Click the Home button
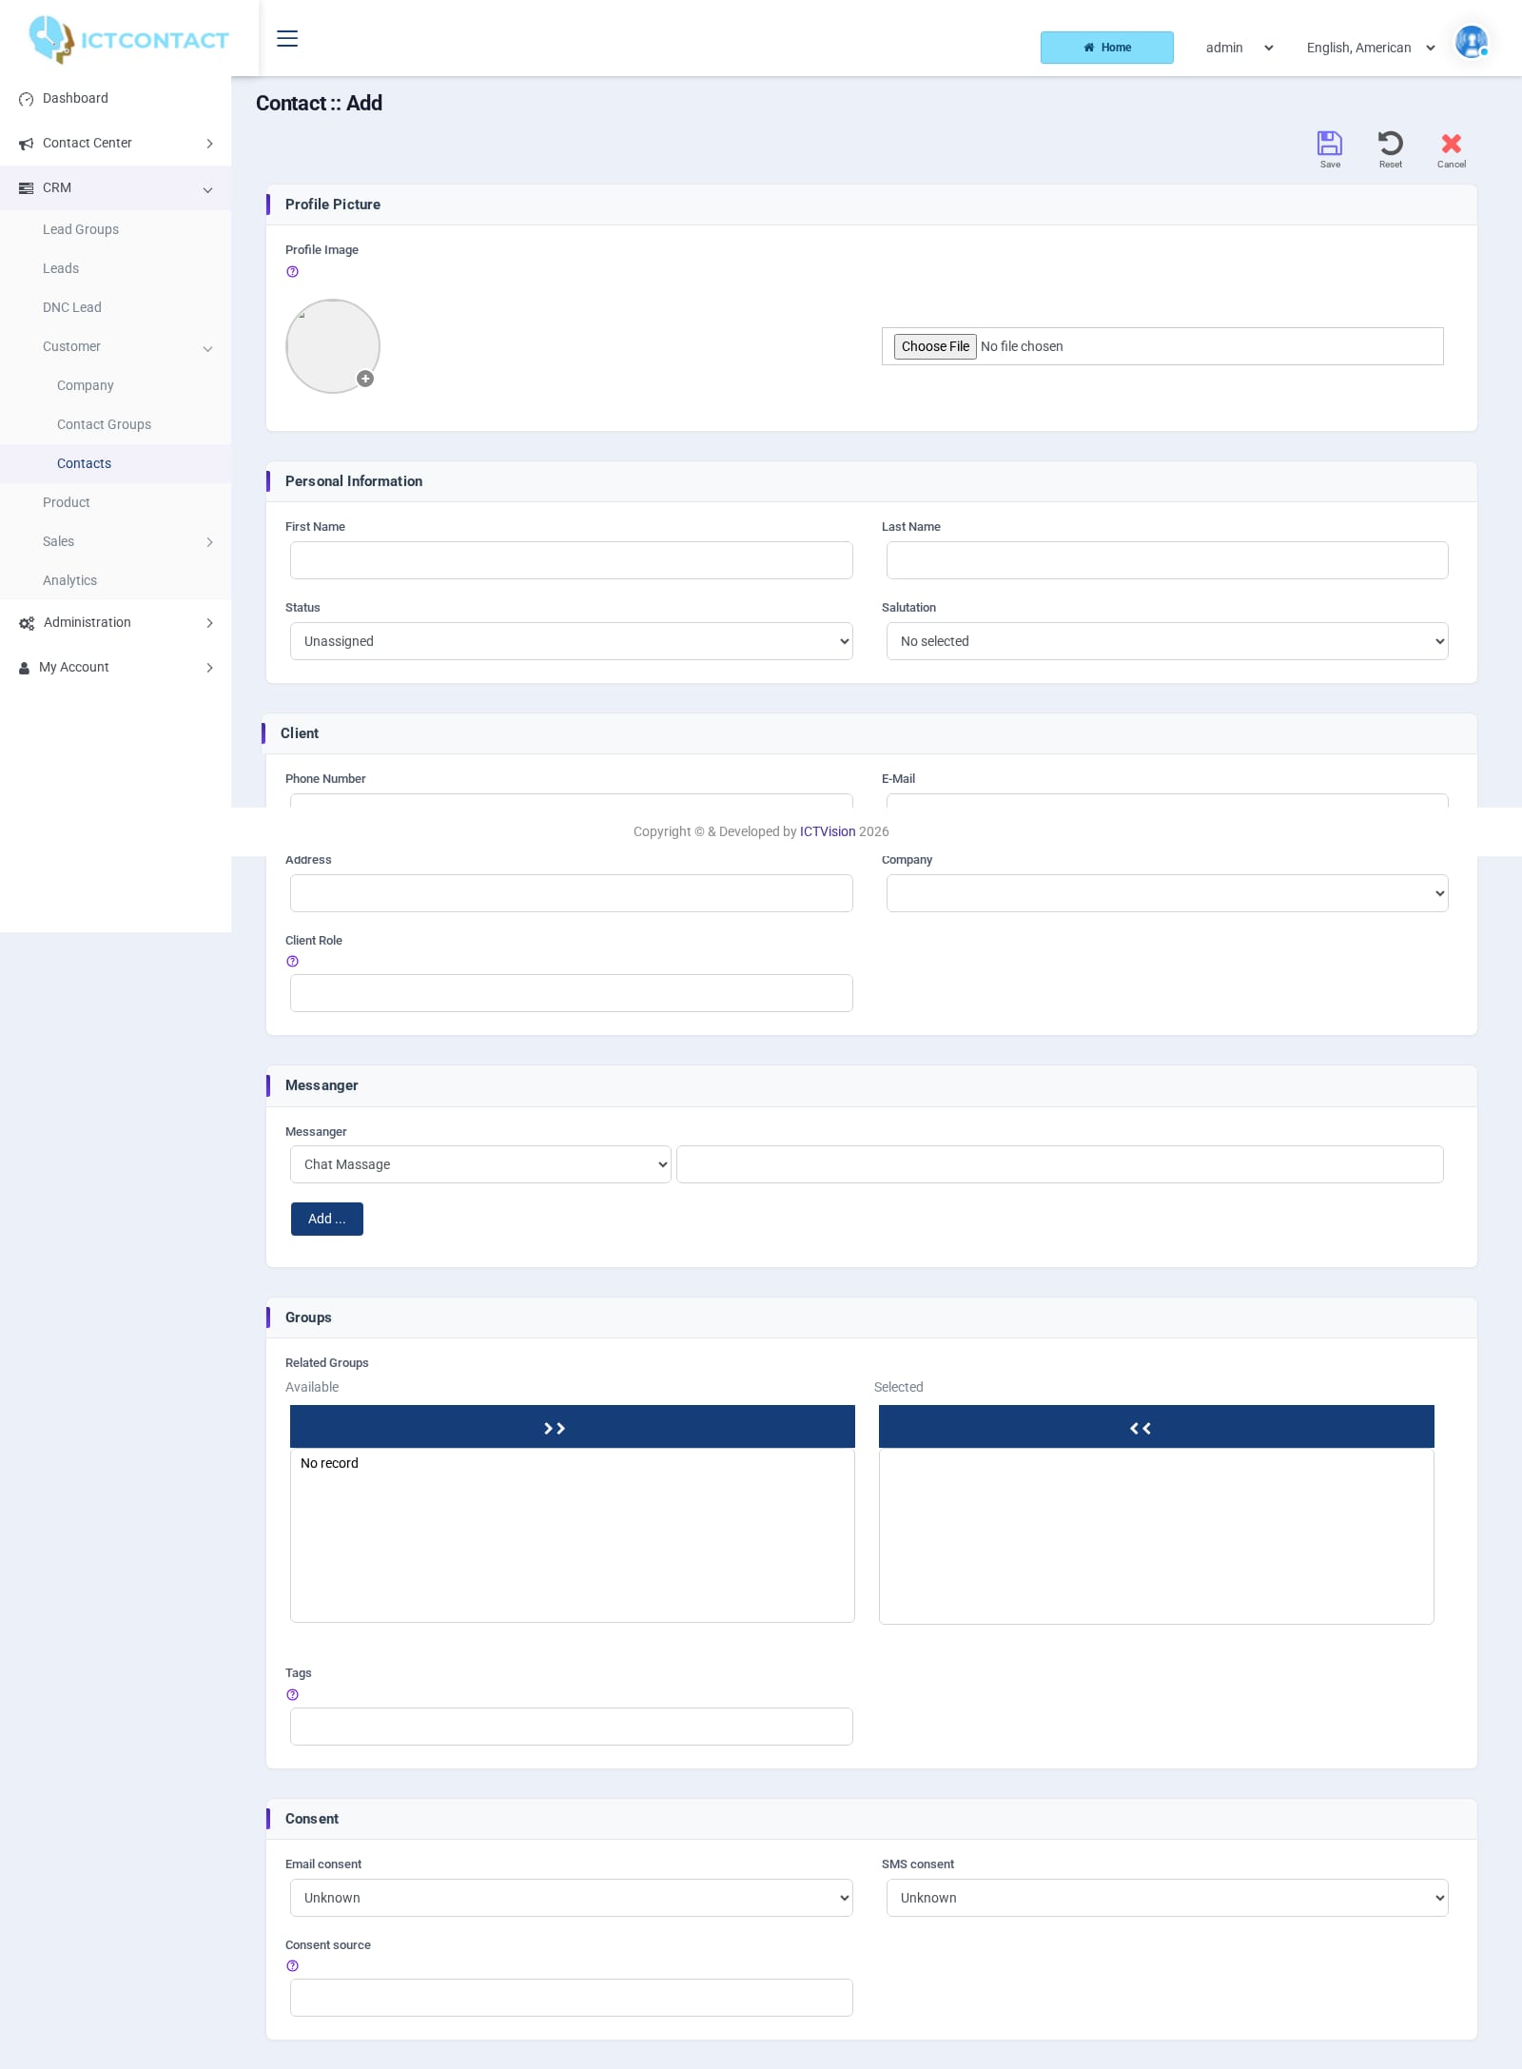Image resolution: width=1522 pixels, height=2069 pixels. click(1107, 48)
